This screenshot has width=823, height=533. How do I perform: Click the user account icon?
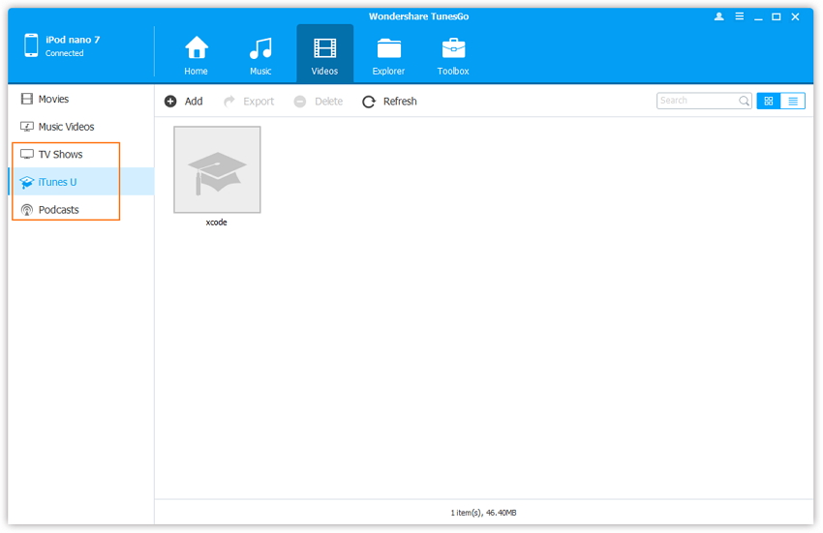coord(718,16)
